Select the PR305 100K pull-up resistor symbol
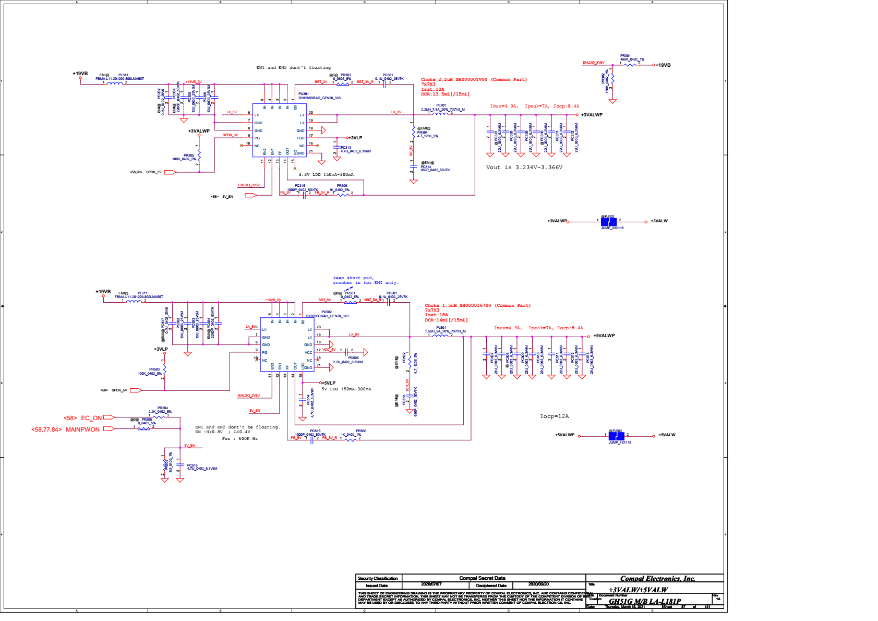This screenshot has width=878, height=621. (x=199, y=156)
